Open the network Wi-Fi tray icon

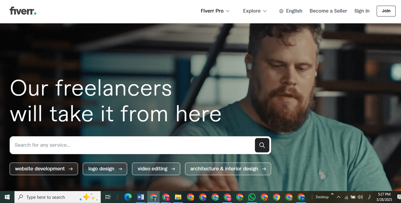click(346, 197)
